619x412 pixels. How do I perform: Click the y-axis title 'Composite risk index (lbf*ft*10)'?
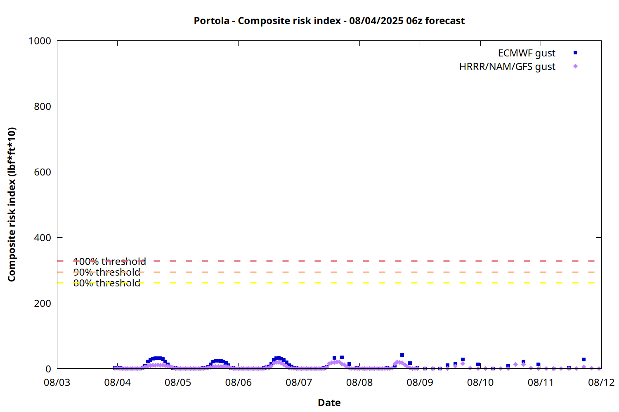(x=12, y=204)
